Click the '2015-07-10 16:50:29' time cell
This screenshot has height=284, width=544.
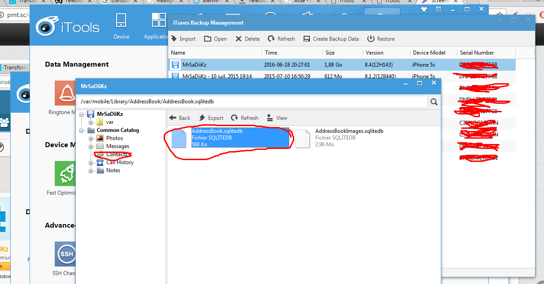click(287, 76)
